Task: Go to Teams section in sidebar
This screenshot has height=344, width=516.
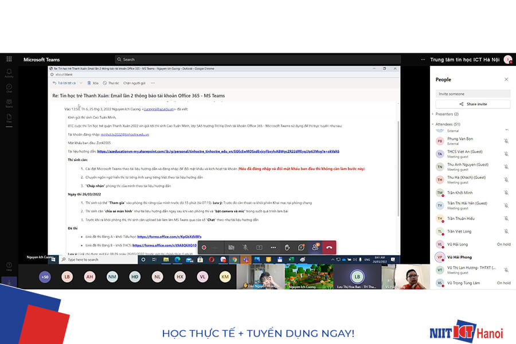Action: tap(9, 104)
